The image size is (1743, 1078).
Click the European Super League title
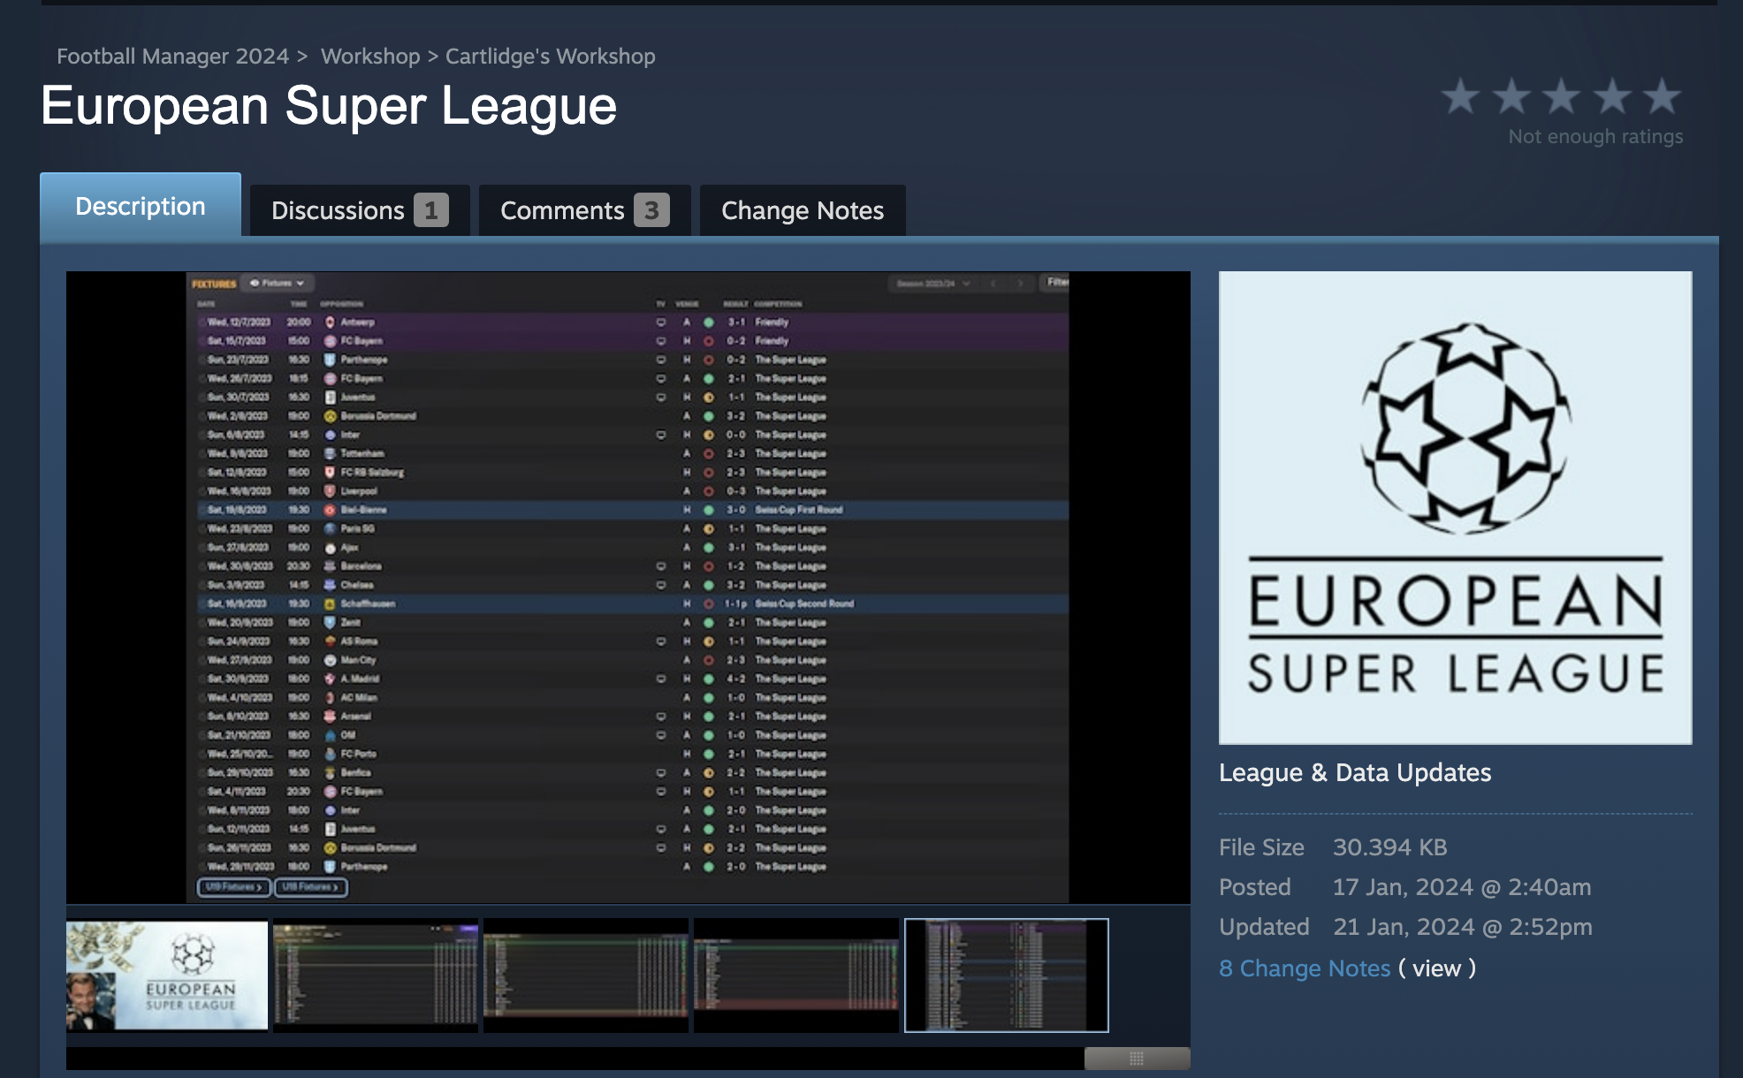click(x=329, y=106)
